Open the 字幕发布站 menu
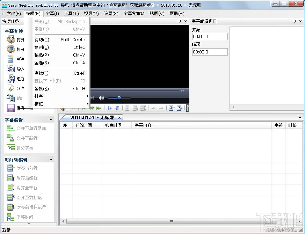The height and width of the screenshot is (234, 305). point(134,13)
